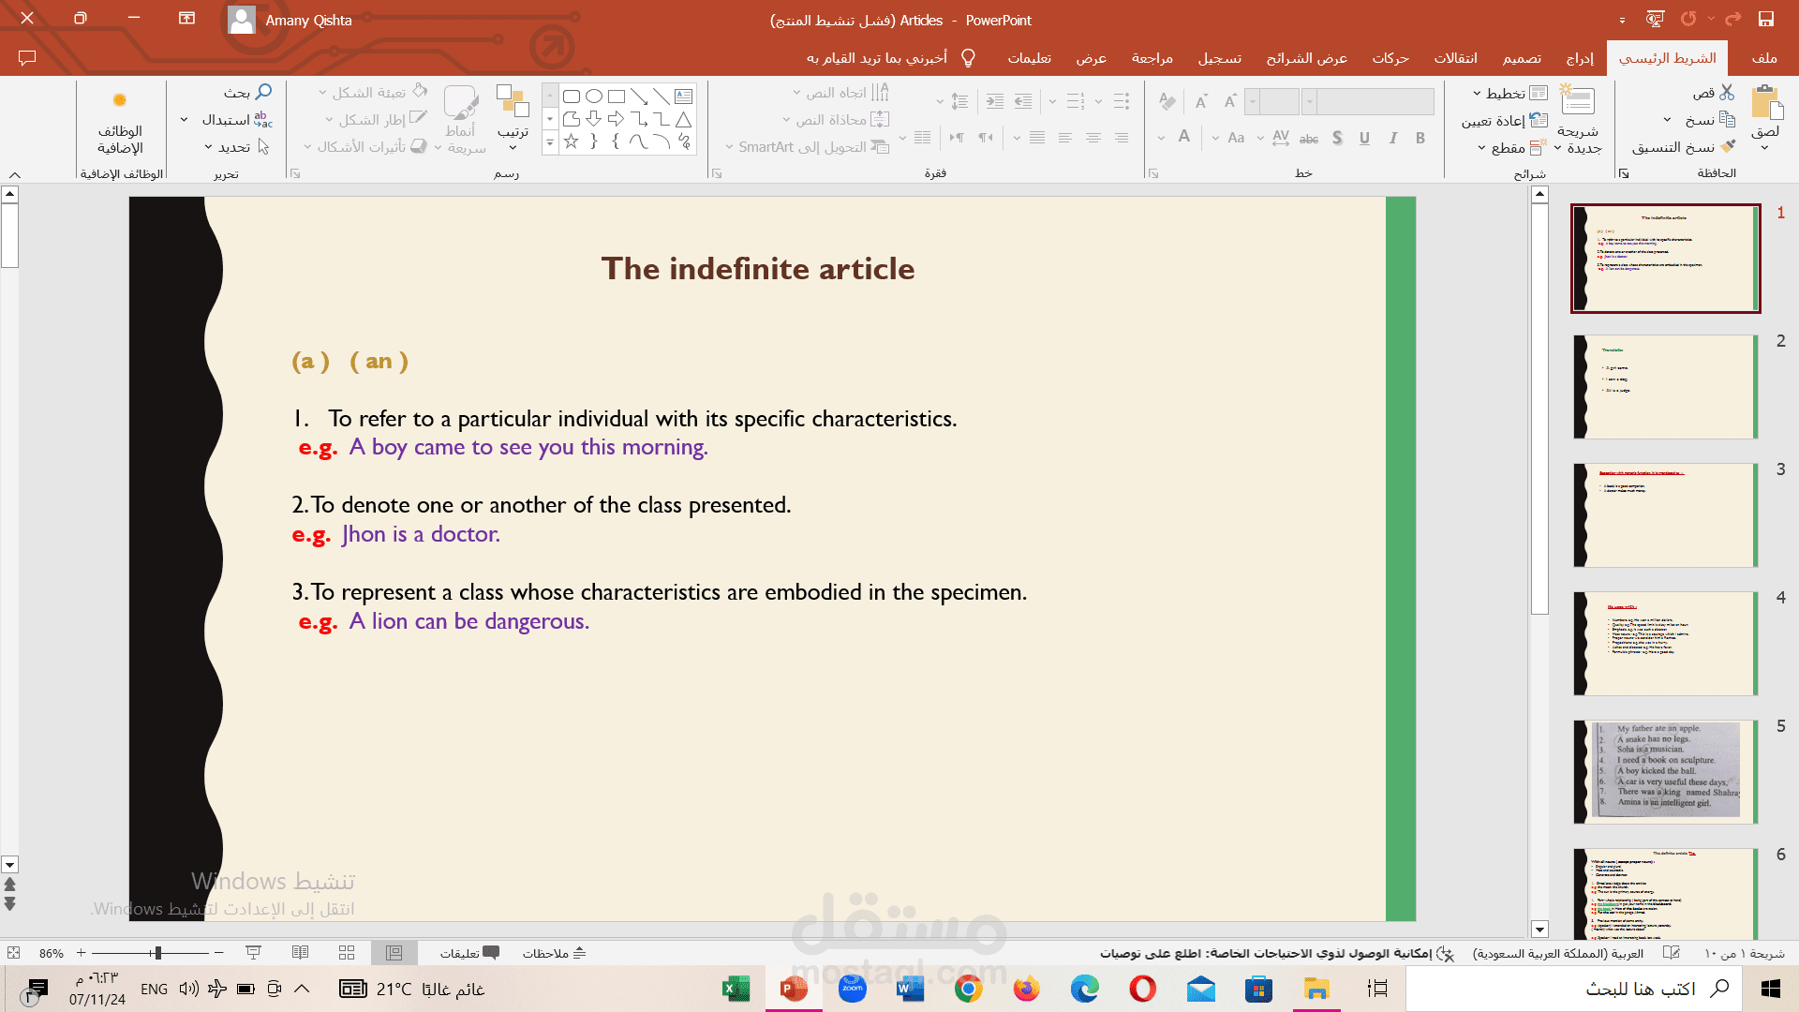Click Slide Show view icon in status bar
The width and height of the screenshot is (1799, 1012).
coord(253,953)
